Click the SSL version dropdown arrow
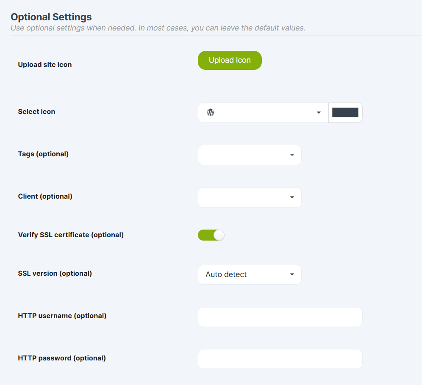 (292, 274)
